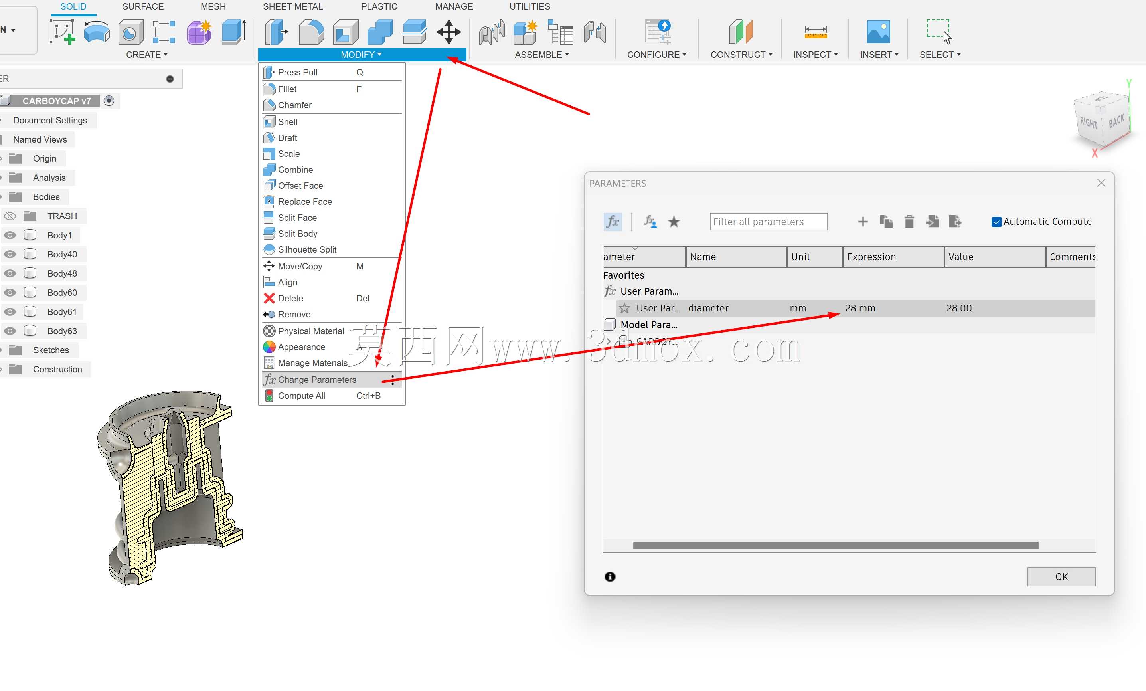Click the Combine toolbar icon
This screenshot has height=691, width=1146.
tap(380, 32)
